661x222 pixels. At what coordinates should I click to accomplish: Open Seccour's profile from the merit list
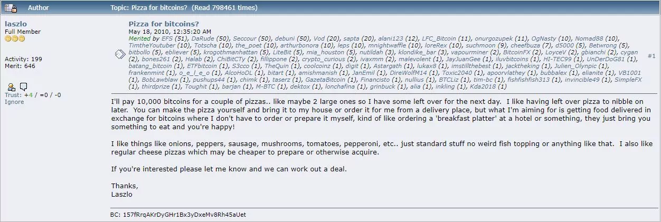pos(244,38)
